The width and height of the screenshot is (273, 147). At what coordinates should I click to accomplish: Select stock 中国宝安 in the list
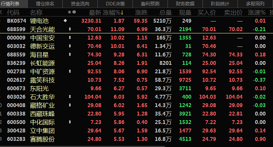click(x=42, y=38)
